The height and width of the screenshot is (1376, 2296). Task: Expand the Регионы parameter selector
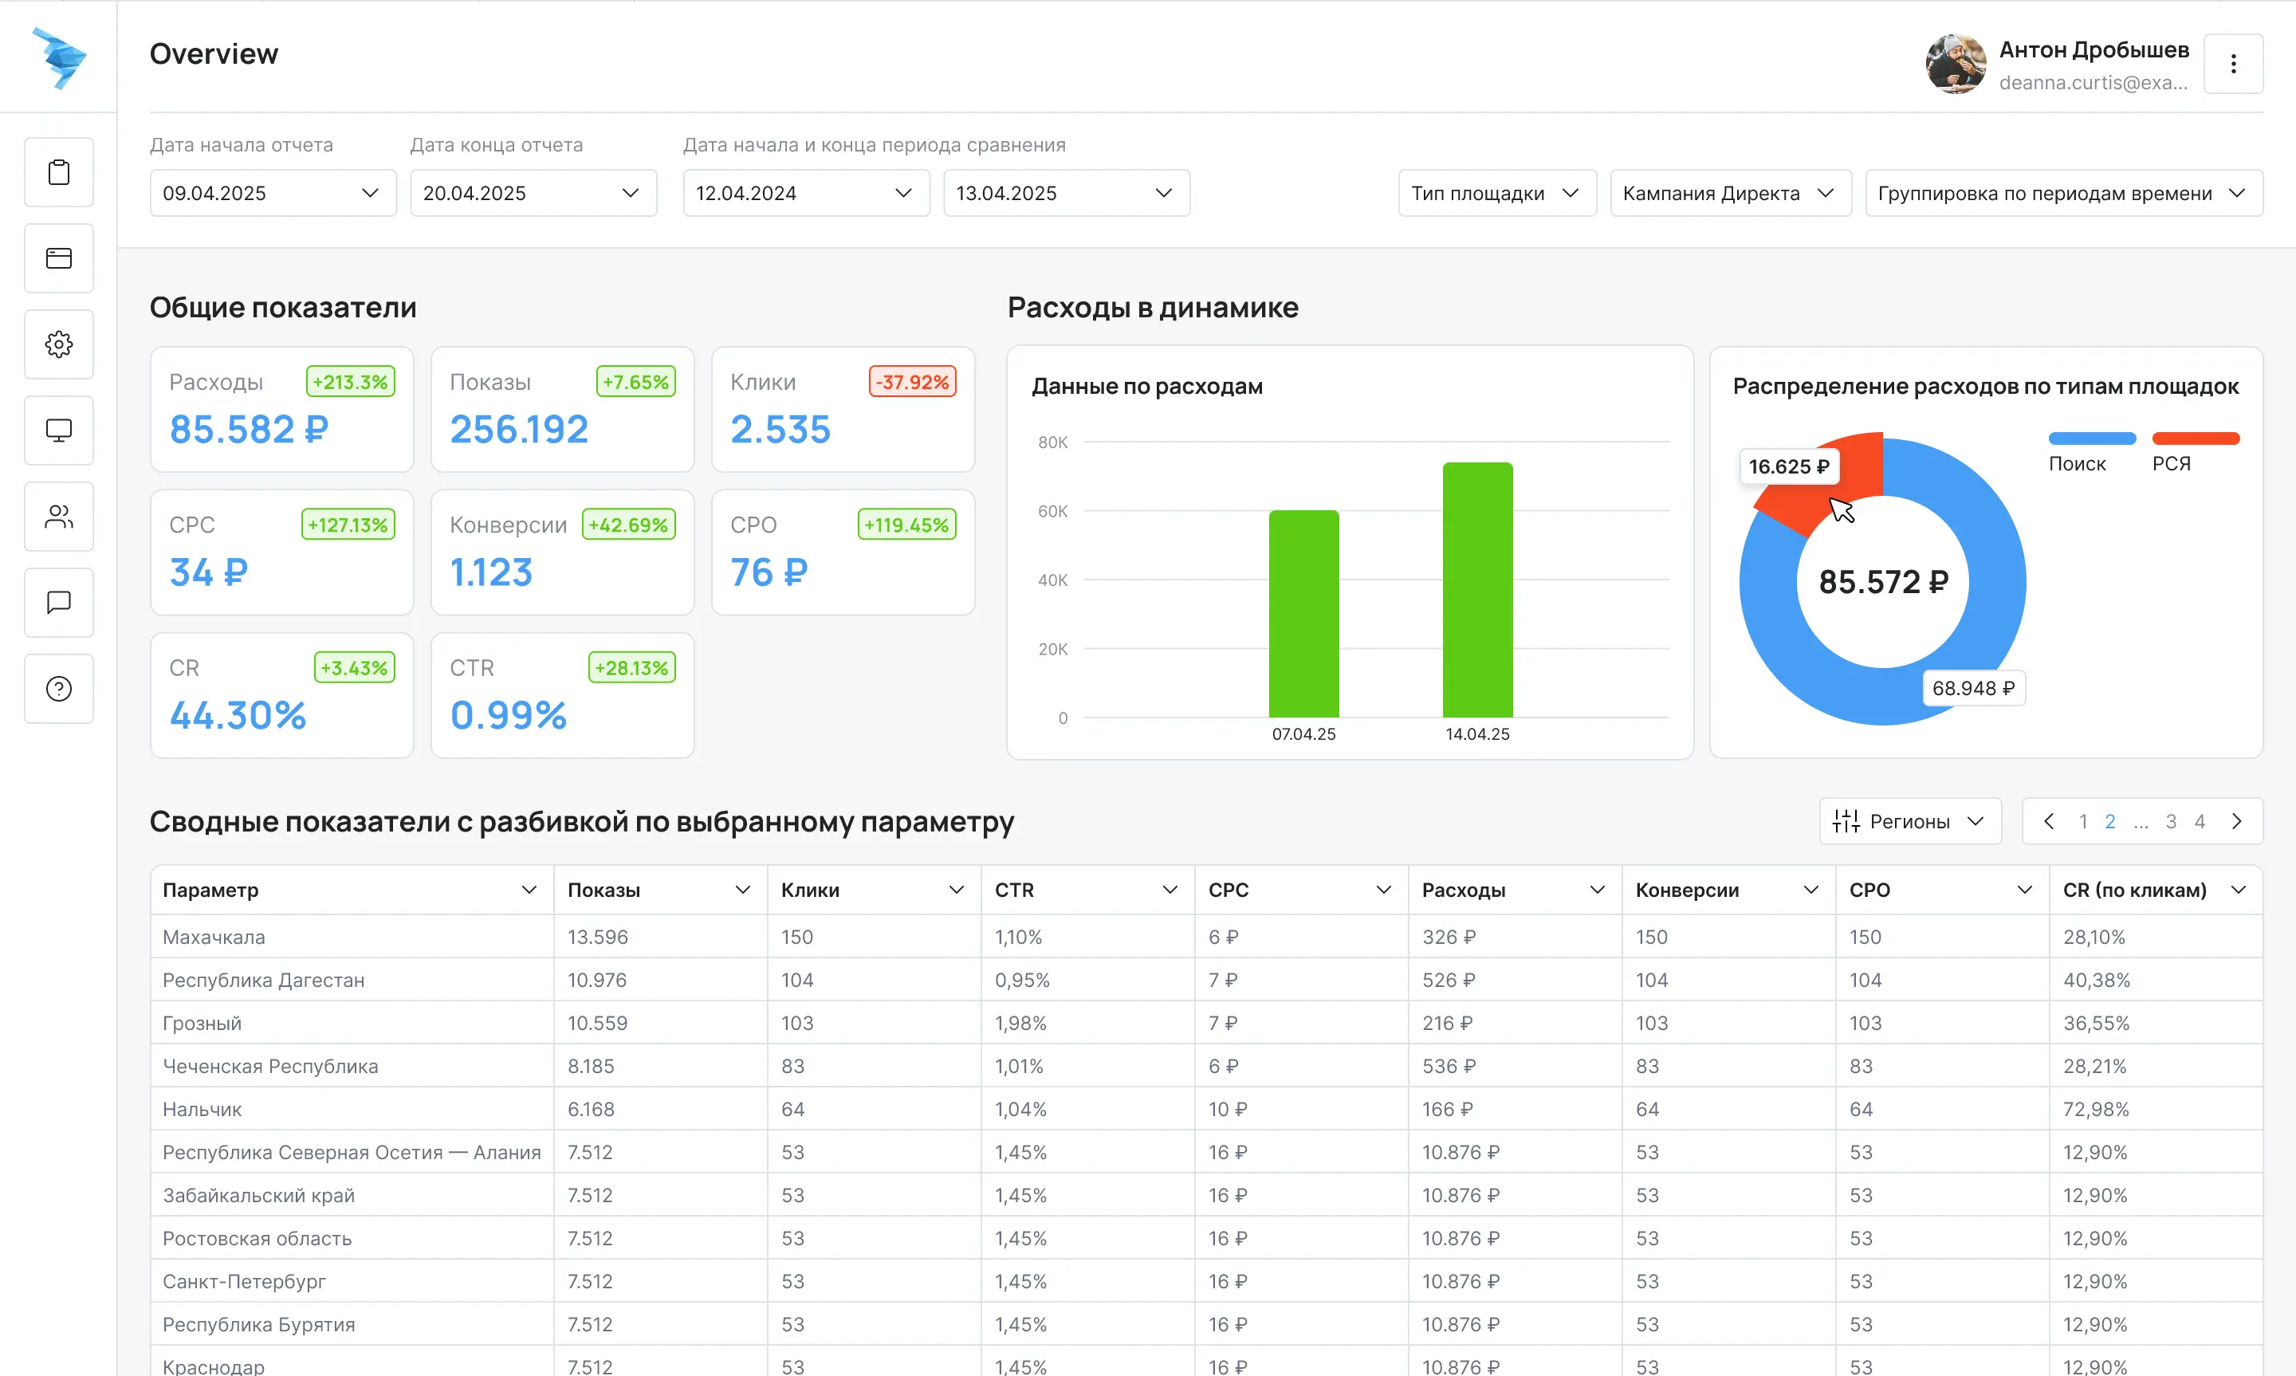tap(1910, 821)
